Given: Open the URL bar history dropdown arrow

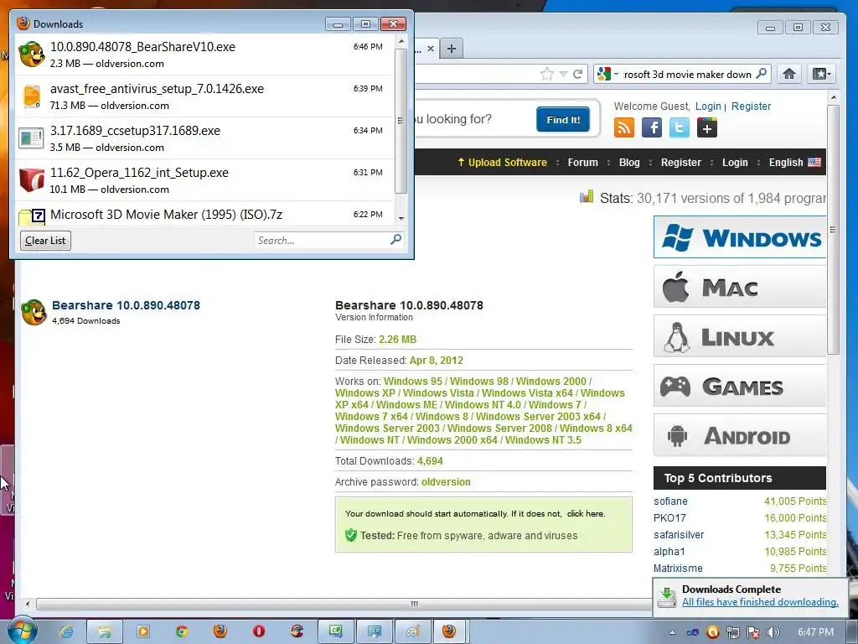Looking at the screenshot, I should pyautogui.click(x=563, y=74).
